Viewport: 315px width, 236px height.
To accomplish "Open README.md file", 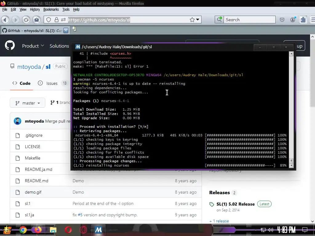I will [37, 181].
